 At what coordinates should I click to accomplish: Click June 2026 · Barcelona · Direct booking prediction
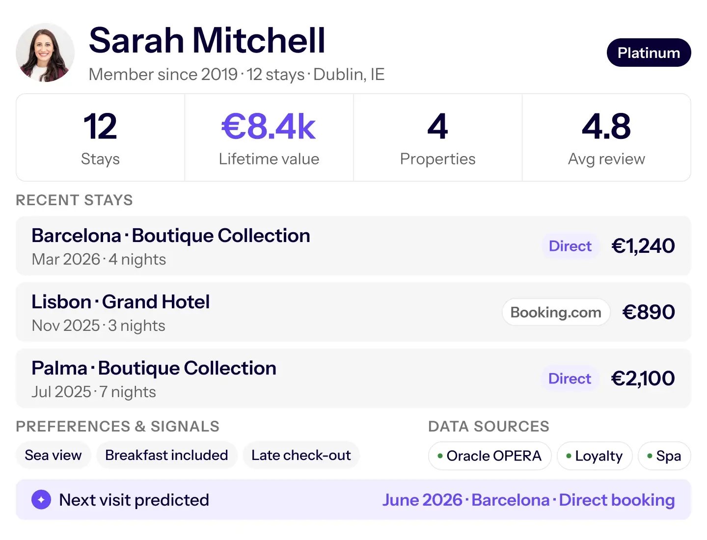529,500
